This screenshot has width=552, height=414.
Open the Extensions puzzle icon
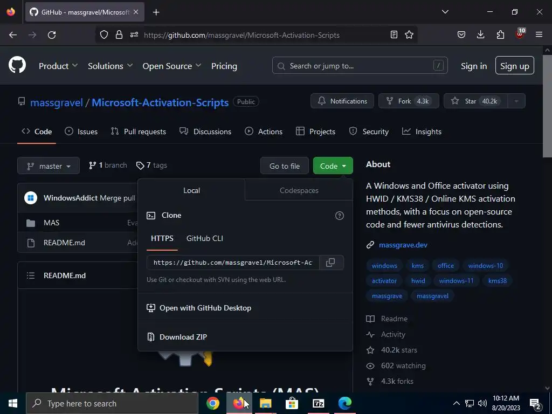tap(500, 35)
